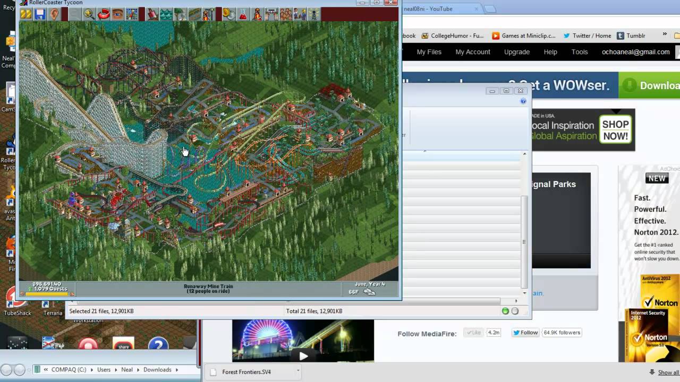Open new ride construction crane icon
Screen dimensions: 680x382
click(x=209, y=14)
